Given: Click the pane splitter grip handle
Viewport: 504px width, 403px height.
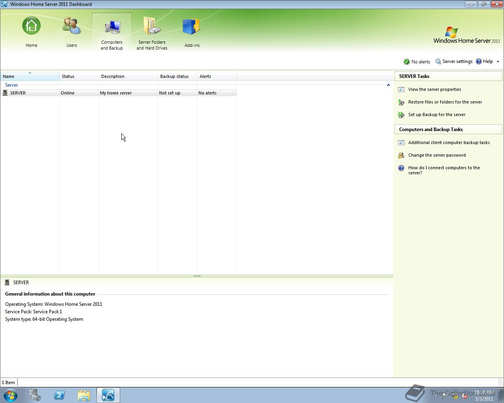Looking at the screenshot, I should 197,276.
